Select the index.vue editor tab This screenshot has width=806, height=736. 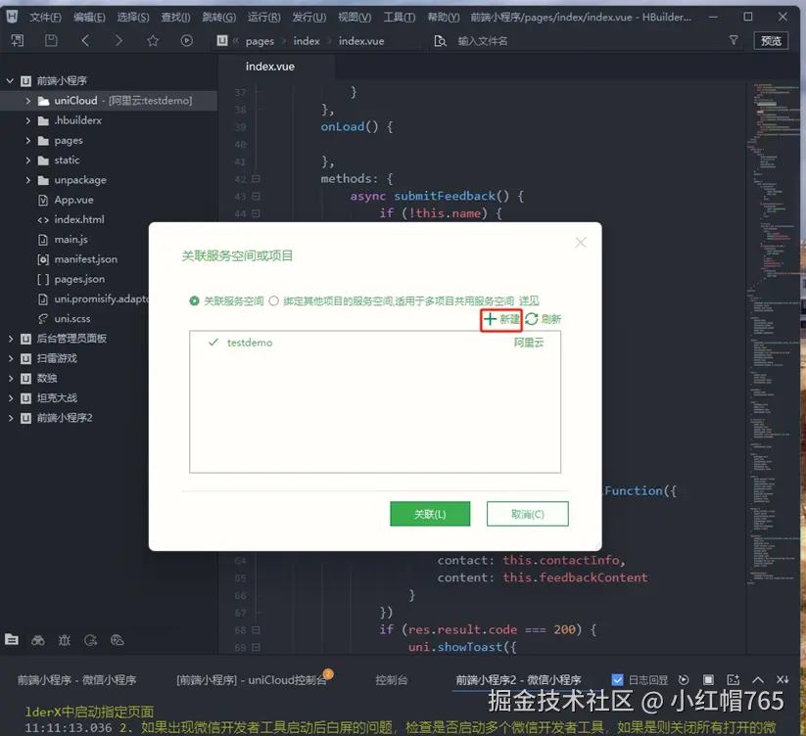(270, 67)
